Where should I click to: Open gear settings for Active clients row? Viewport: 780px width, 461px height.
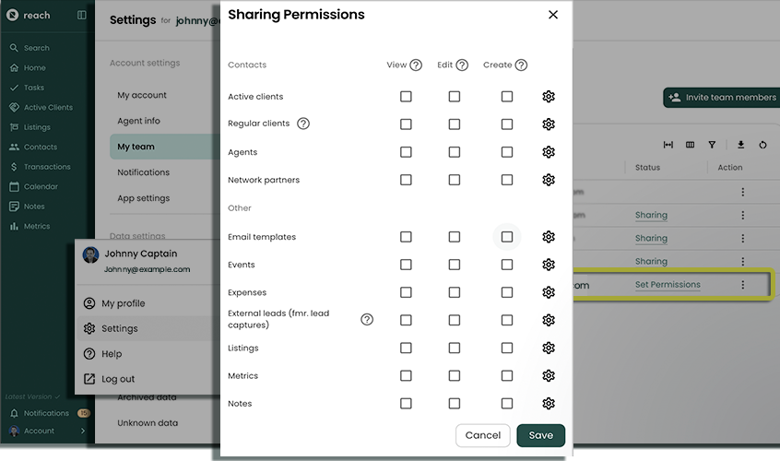tap(549, 97)
